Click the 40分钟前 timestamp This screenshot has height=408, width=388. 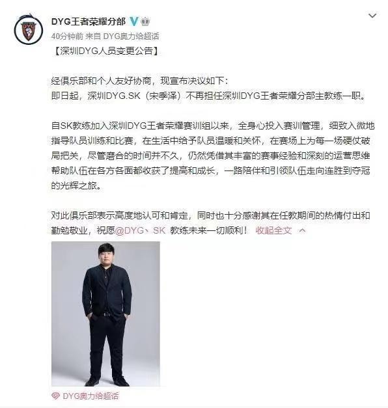tap(67, 36)
